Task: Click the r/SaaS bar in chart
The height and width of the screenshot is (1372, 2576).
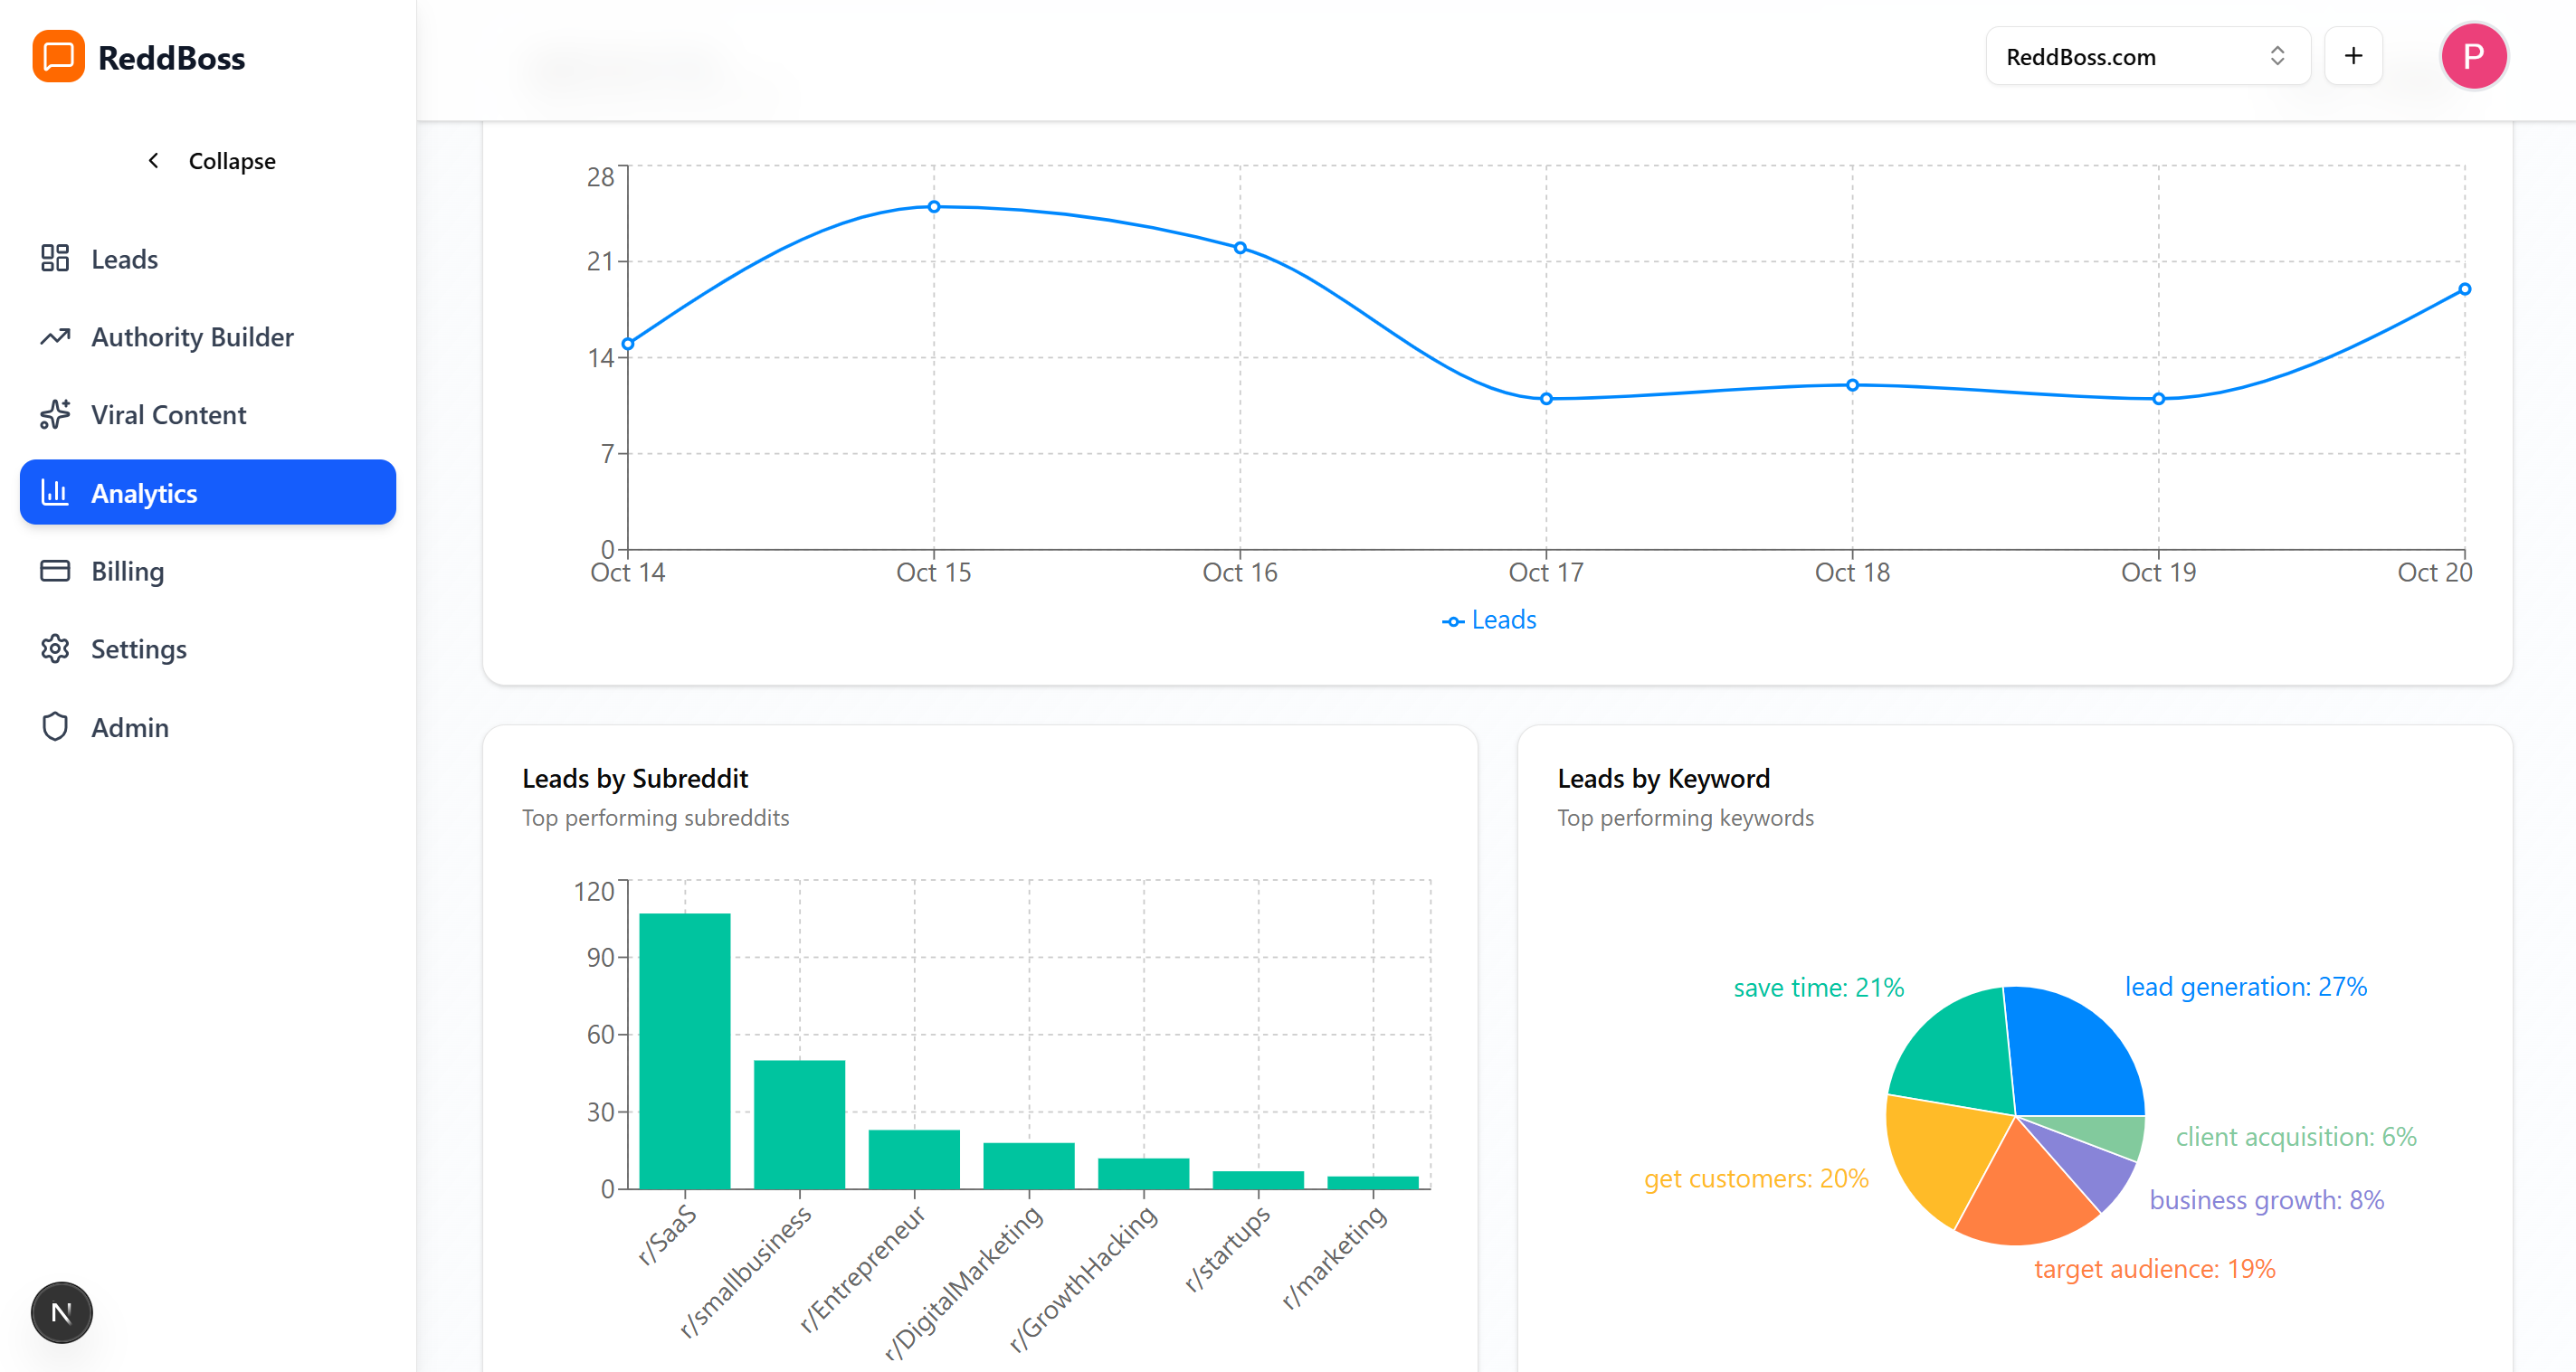Action: pos(685,1049)
